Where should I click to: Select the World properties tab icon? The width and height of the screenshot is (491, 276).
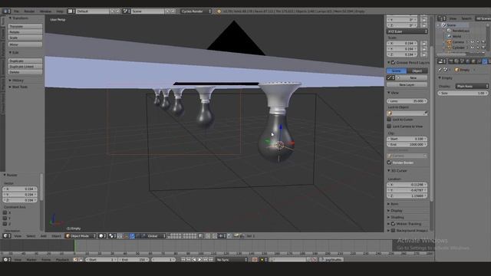pyautogui.click(x=468, y=61)
